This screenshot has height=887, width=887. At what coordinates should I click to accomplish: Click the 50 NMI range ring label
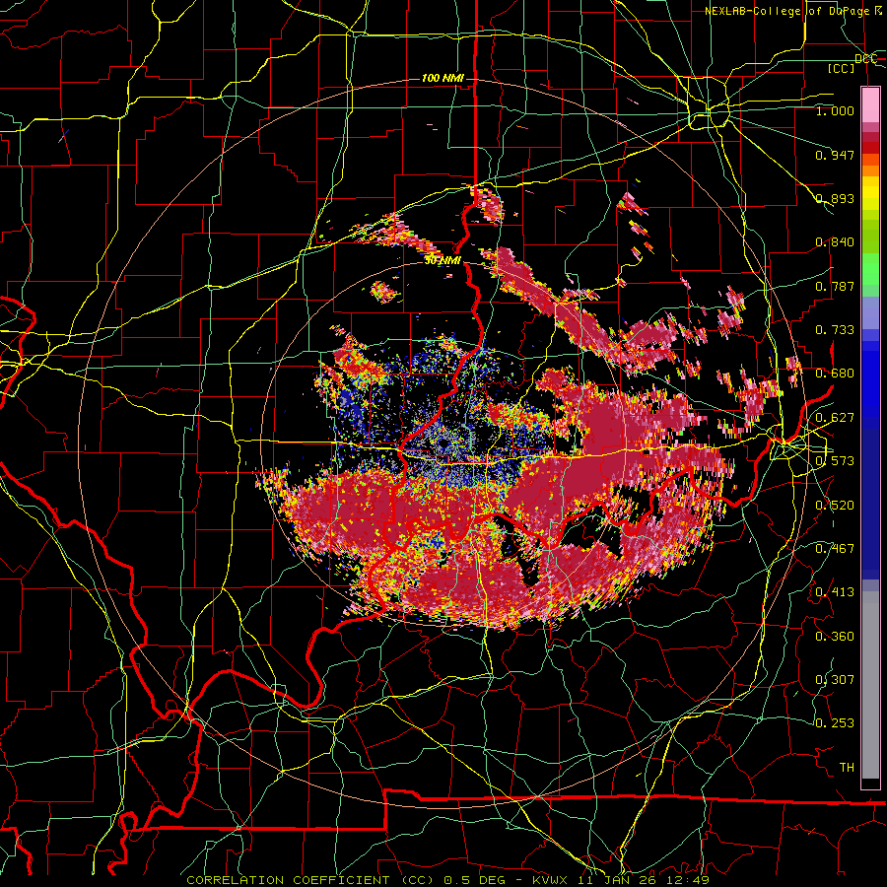[443, 260]
